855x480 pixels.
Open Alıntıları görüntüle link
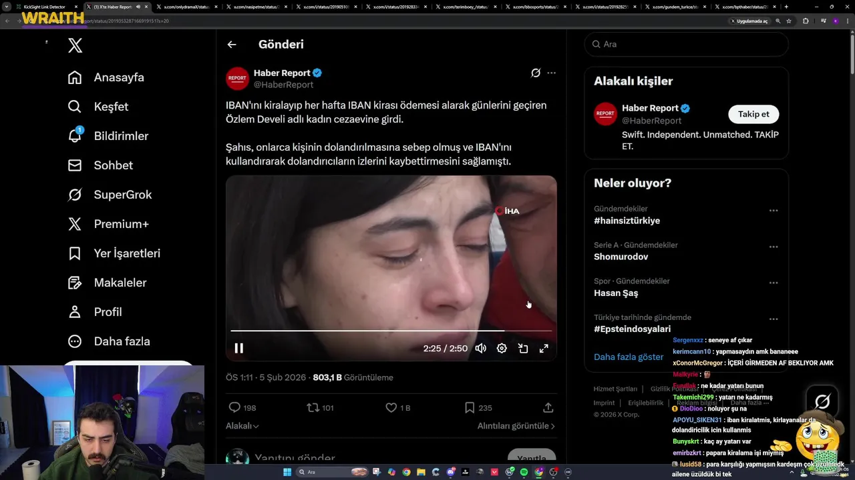[x=516, y=425]
